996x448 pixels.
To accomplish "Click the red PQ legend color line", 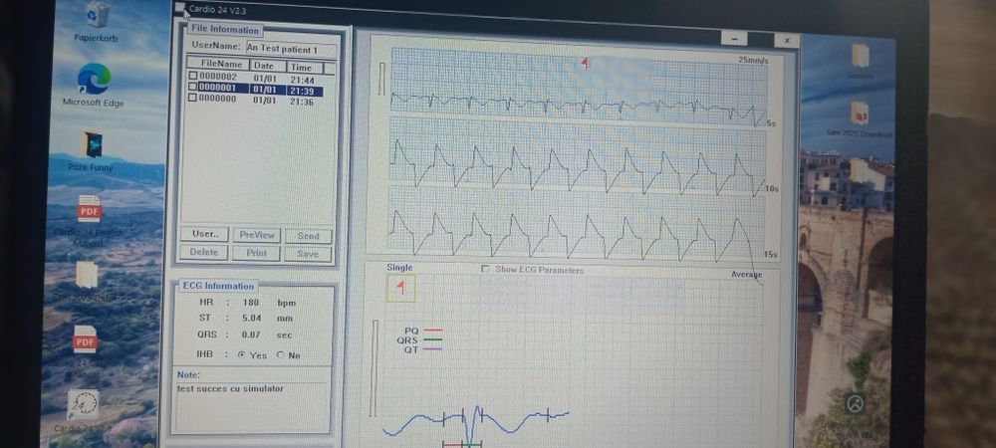I will tap(432, 330).
